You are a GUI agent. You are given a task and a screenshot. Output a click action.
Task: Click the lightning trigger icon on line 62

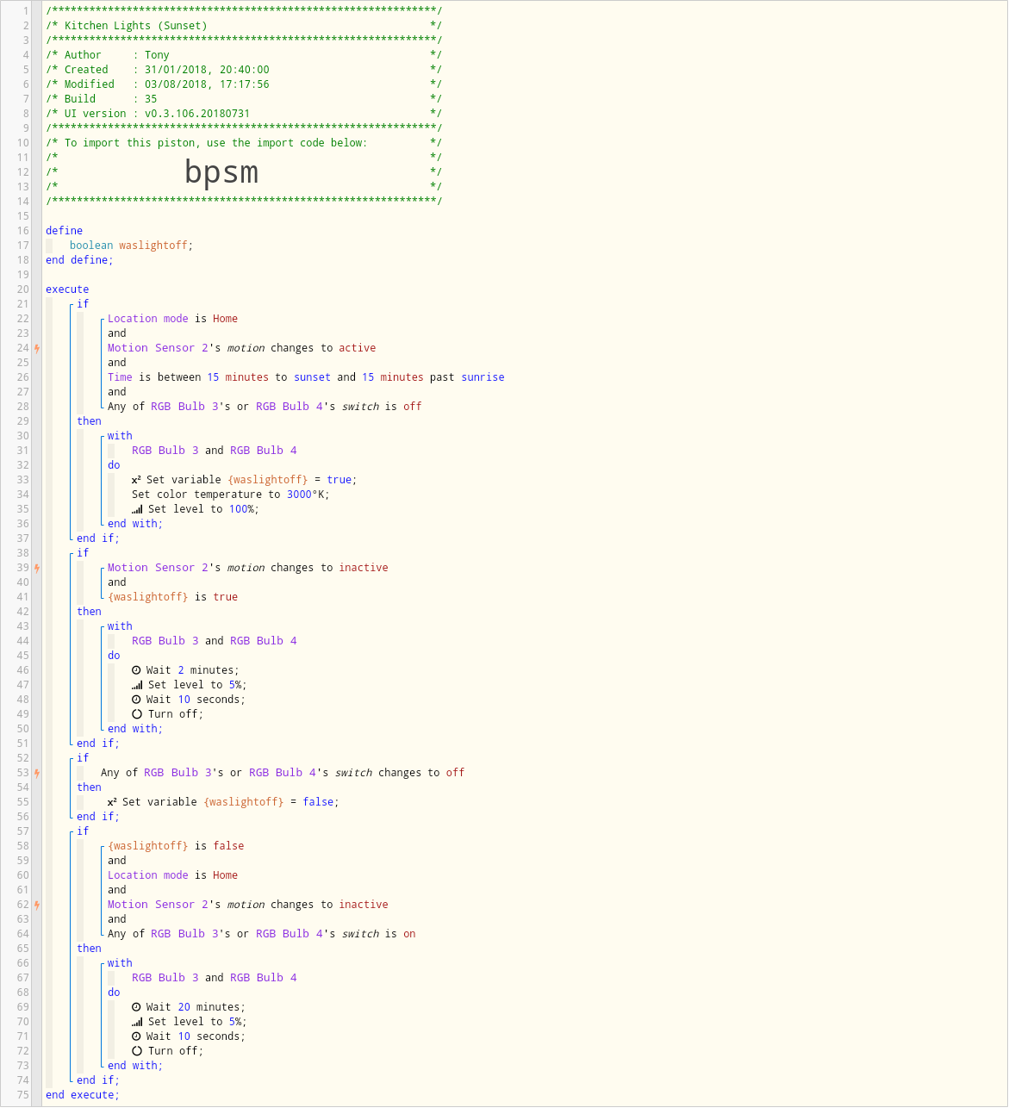37,906
